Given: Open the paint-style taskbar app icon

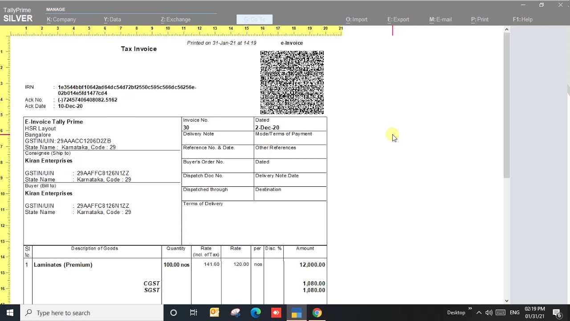Looking at the screenshot, I should 235,313.
